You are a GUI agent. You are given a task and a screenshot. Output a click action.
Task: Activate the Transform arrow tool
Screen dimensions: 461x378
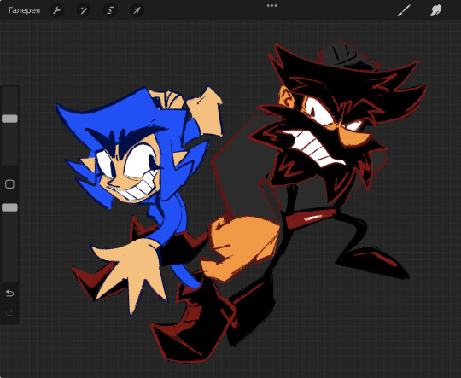tap(137, 10)
